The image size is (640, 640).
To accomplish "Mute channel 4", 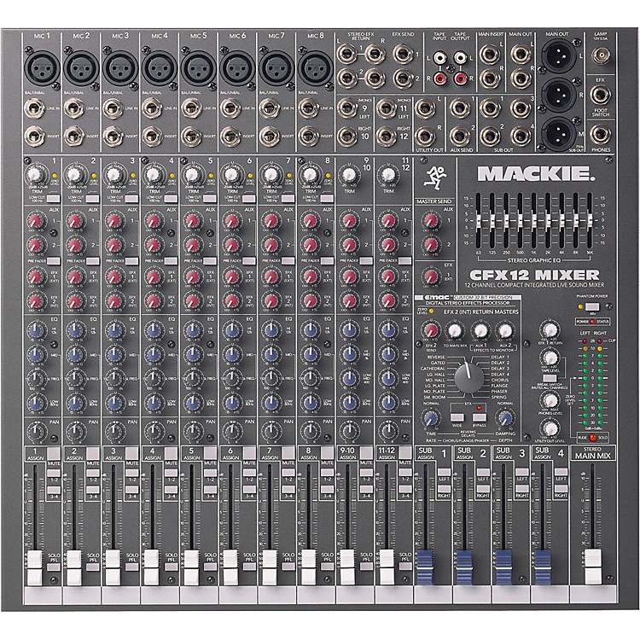I will click(x=171, y=453).
